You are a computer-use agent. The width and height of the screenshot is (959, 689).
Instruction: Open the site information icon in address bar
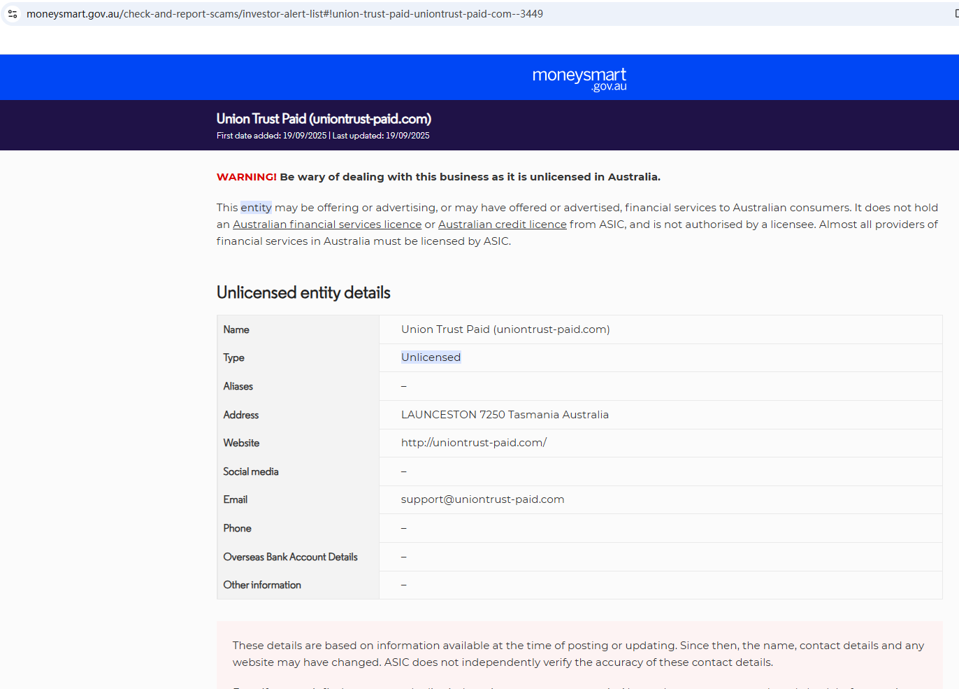tap(13, 14)
